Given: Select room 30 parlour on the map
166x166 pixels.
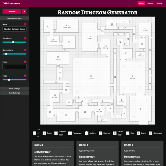Looking at the screenshot, I should 55,96.
